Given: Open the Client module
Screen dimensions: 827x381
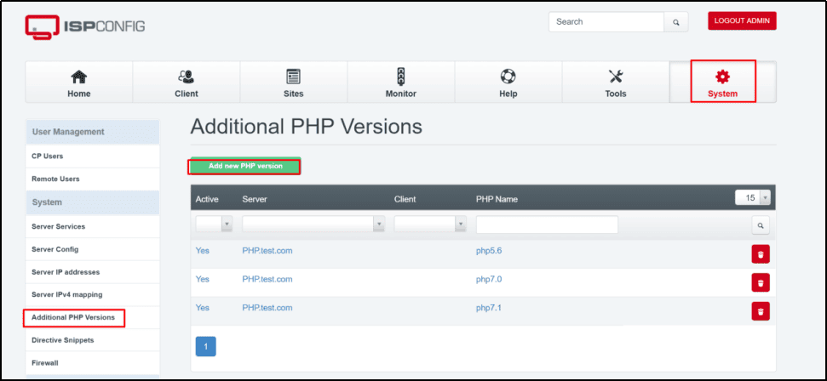Looking at the screenshot, I should pos(186,82).
